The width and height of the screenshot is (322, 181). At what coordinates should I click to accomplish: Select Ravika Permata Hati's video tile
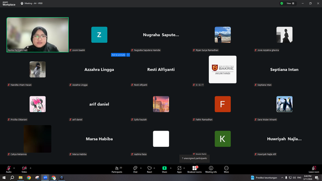pos(38,35)
